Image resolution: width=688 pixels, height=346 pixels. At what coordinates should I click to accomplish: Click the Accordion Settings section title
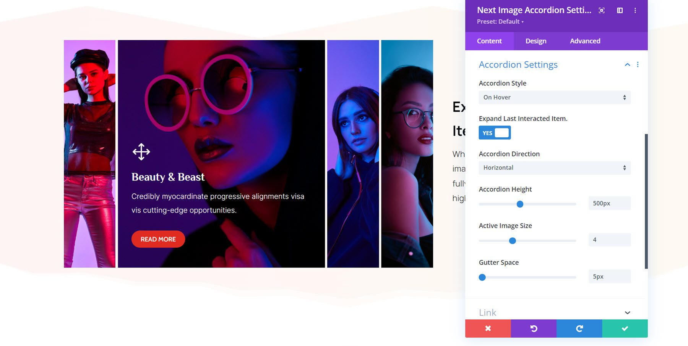[518, 64]
